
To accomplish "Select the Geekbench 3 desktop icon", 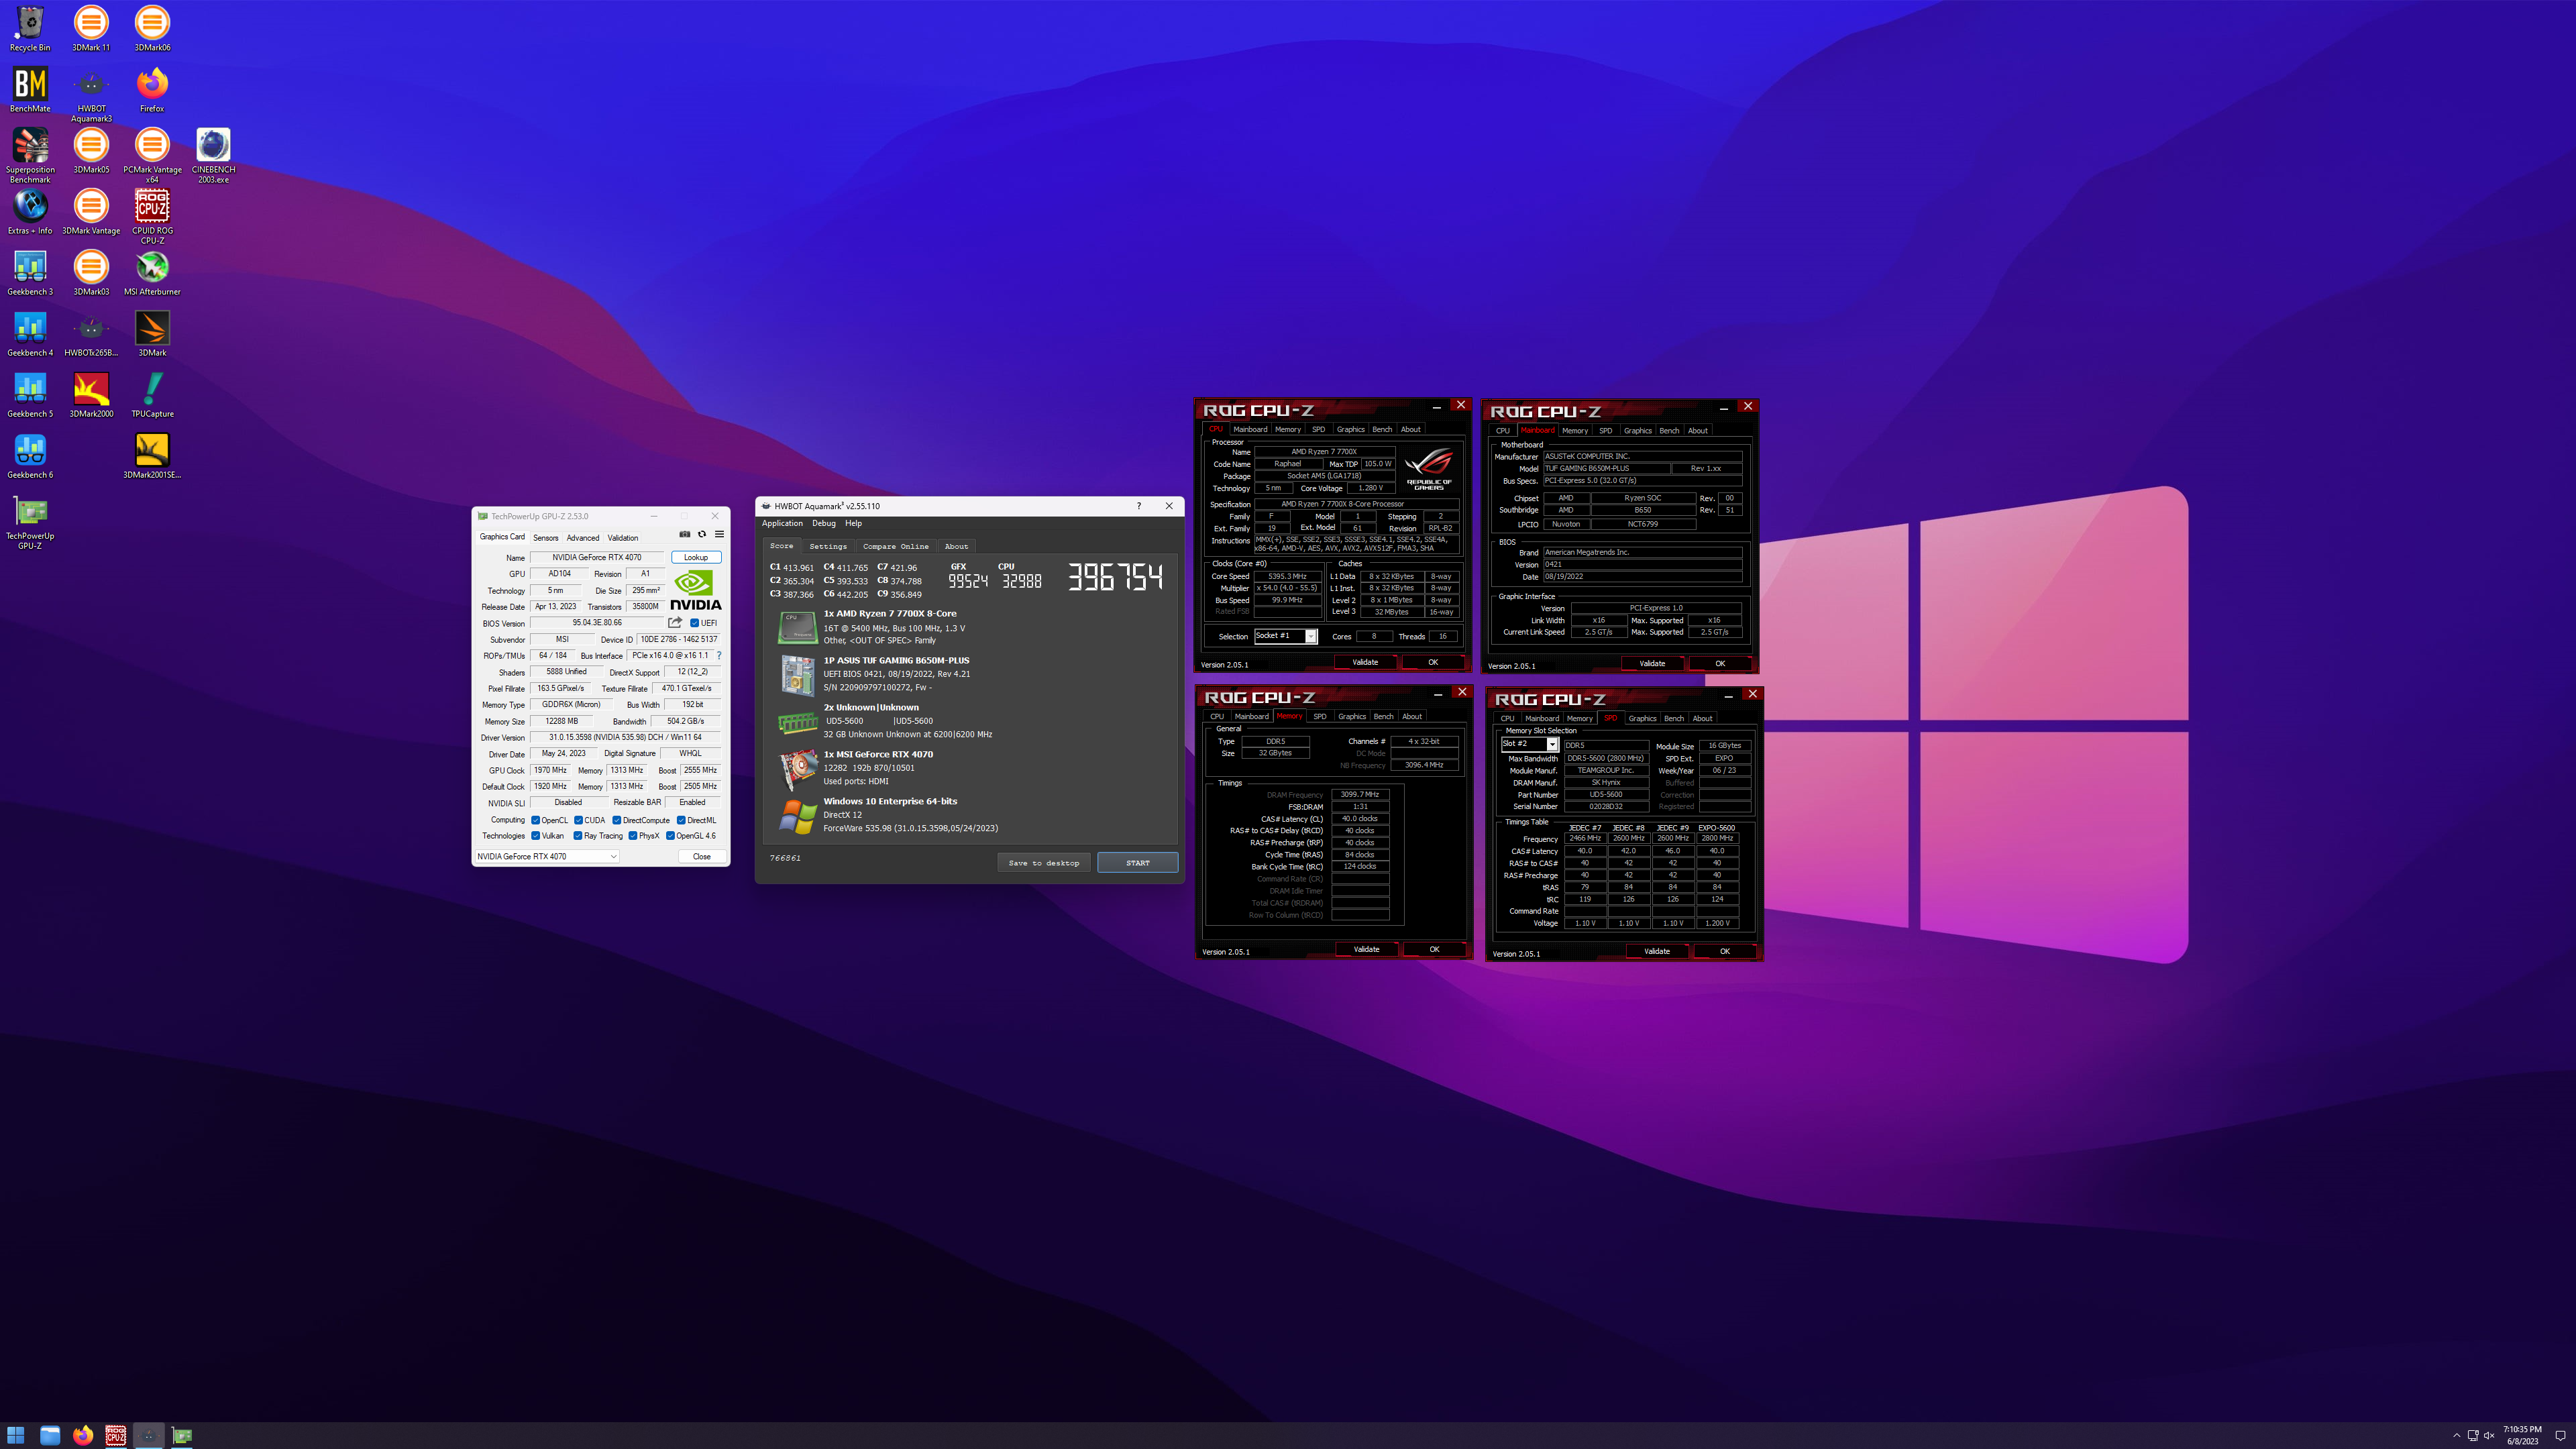I will click(x=30, y=273).
